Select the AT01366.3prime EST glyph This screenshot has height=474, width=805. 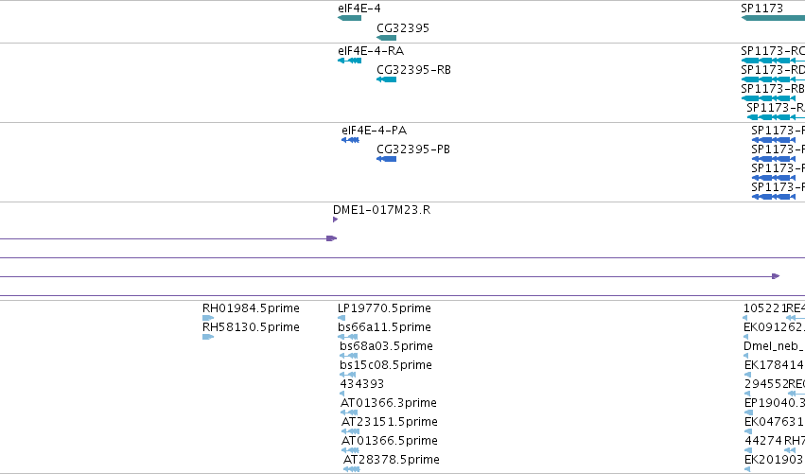pyautogui.click(x=349, y=413)
